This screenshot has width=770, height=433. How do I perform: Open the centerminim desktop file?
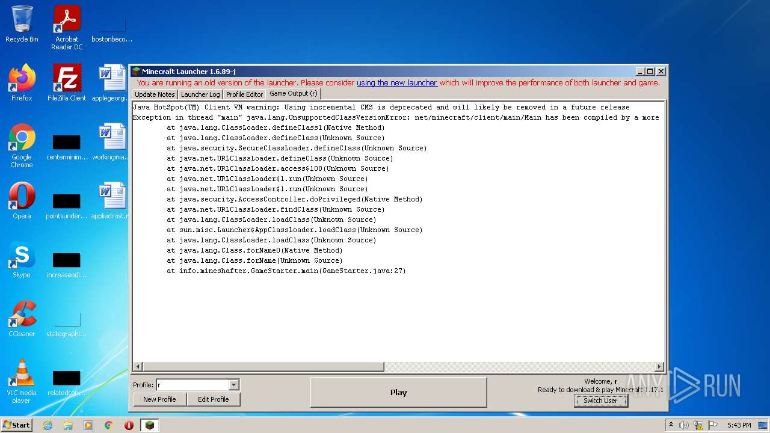tap(67, 146)
